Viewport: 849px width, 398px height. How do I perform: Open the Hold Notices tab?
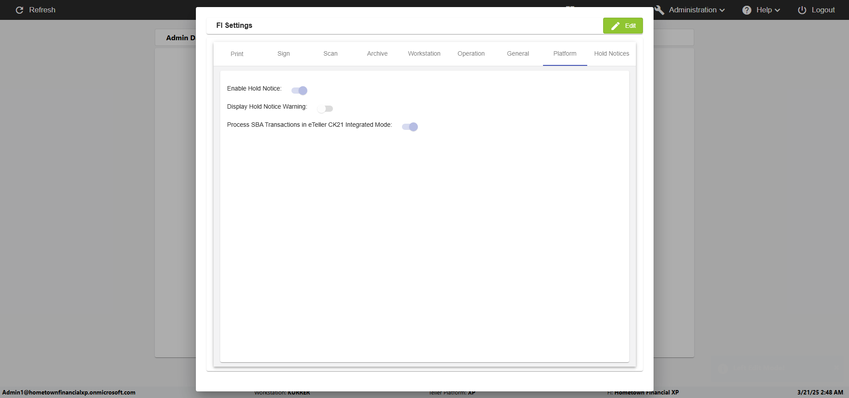pyautogui.click(x=612, y=54)
